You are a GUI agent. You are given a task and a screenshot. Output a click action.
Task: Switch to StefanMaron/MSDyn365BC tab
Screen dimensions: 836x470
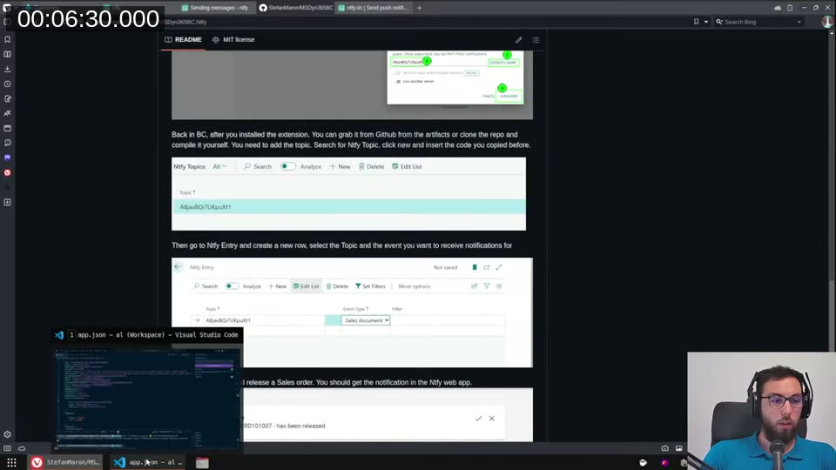click(x=296, y=8)
